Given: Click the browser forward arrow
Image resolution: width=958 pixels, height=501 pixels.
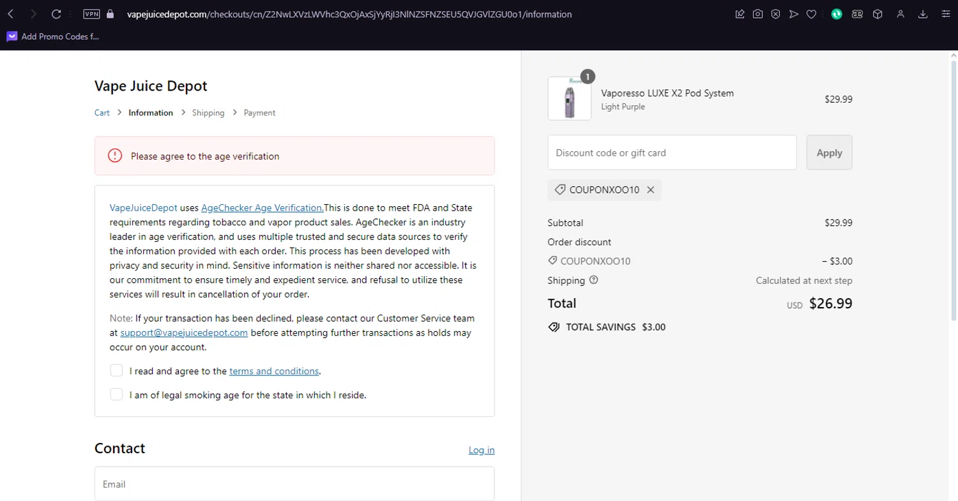Looking at the screenshot, I should [x=33, y=14].
